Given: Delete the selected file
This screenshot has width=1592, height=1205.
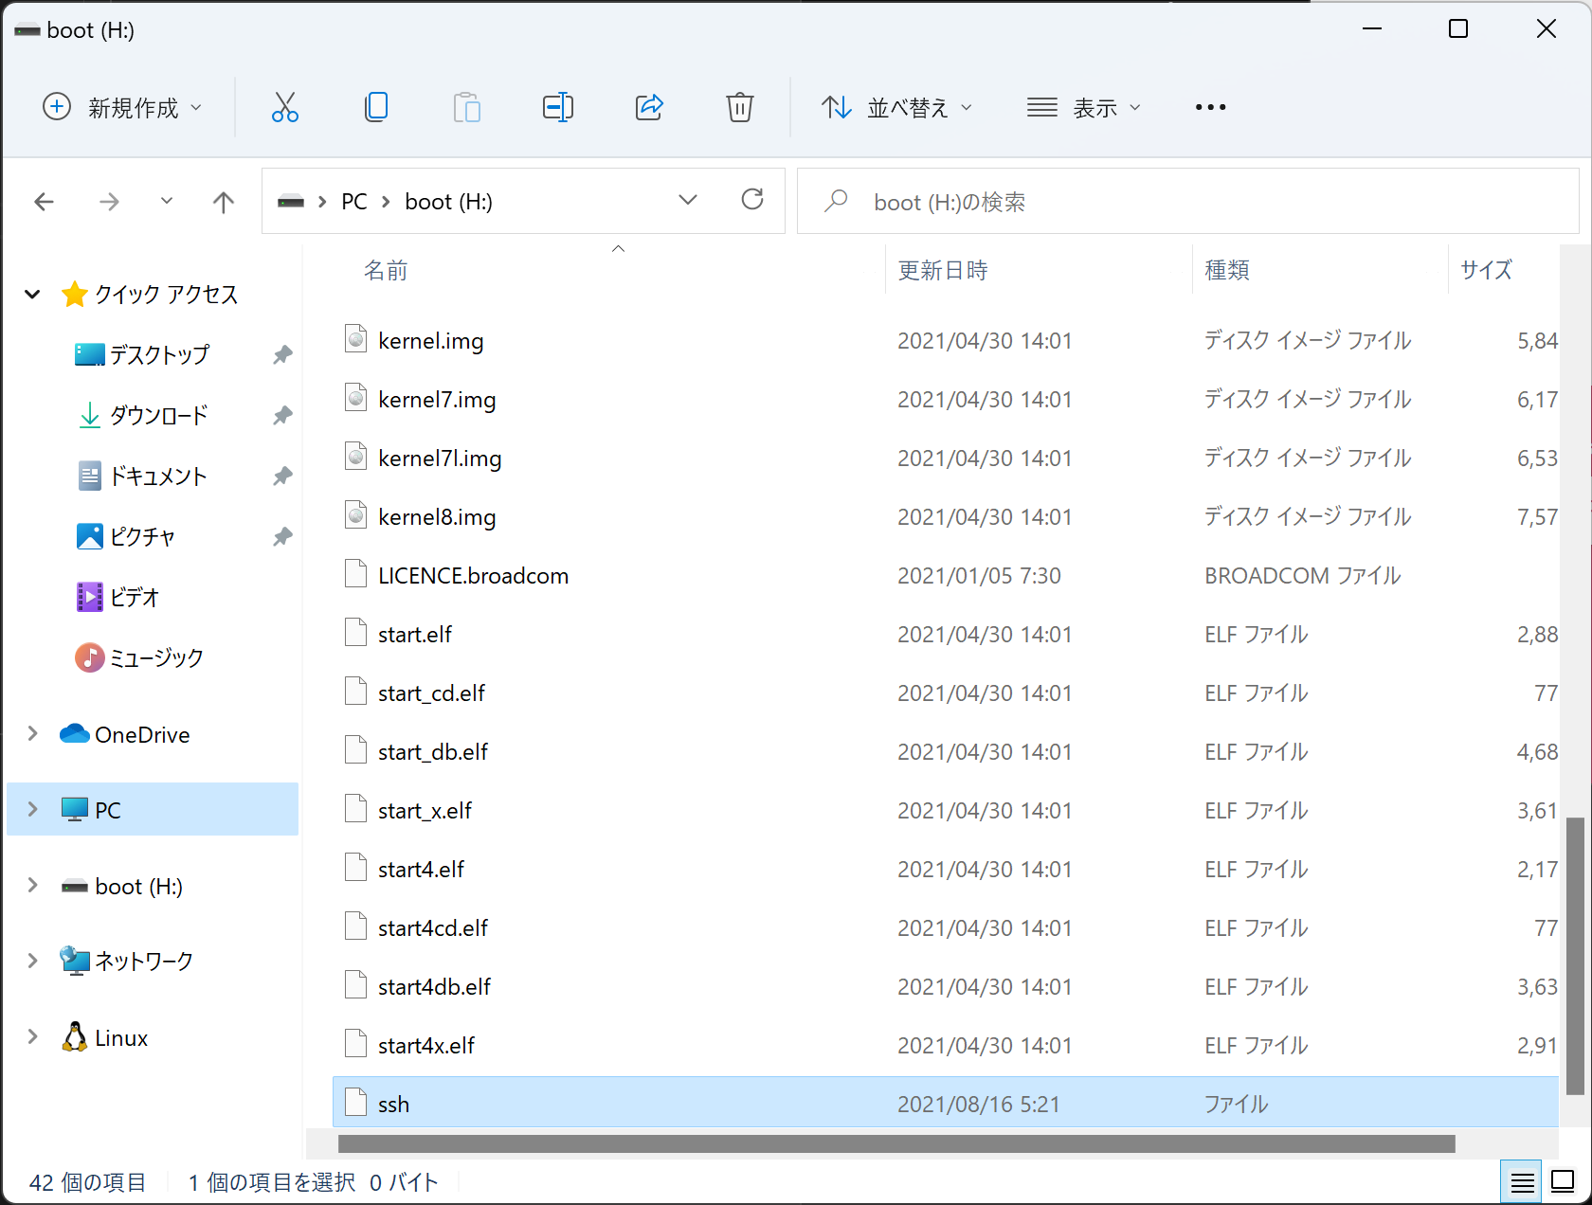Looking at the screenshot, I should tap(740, 107).
